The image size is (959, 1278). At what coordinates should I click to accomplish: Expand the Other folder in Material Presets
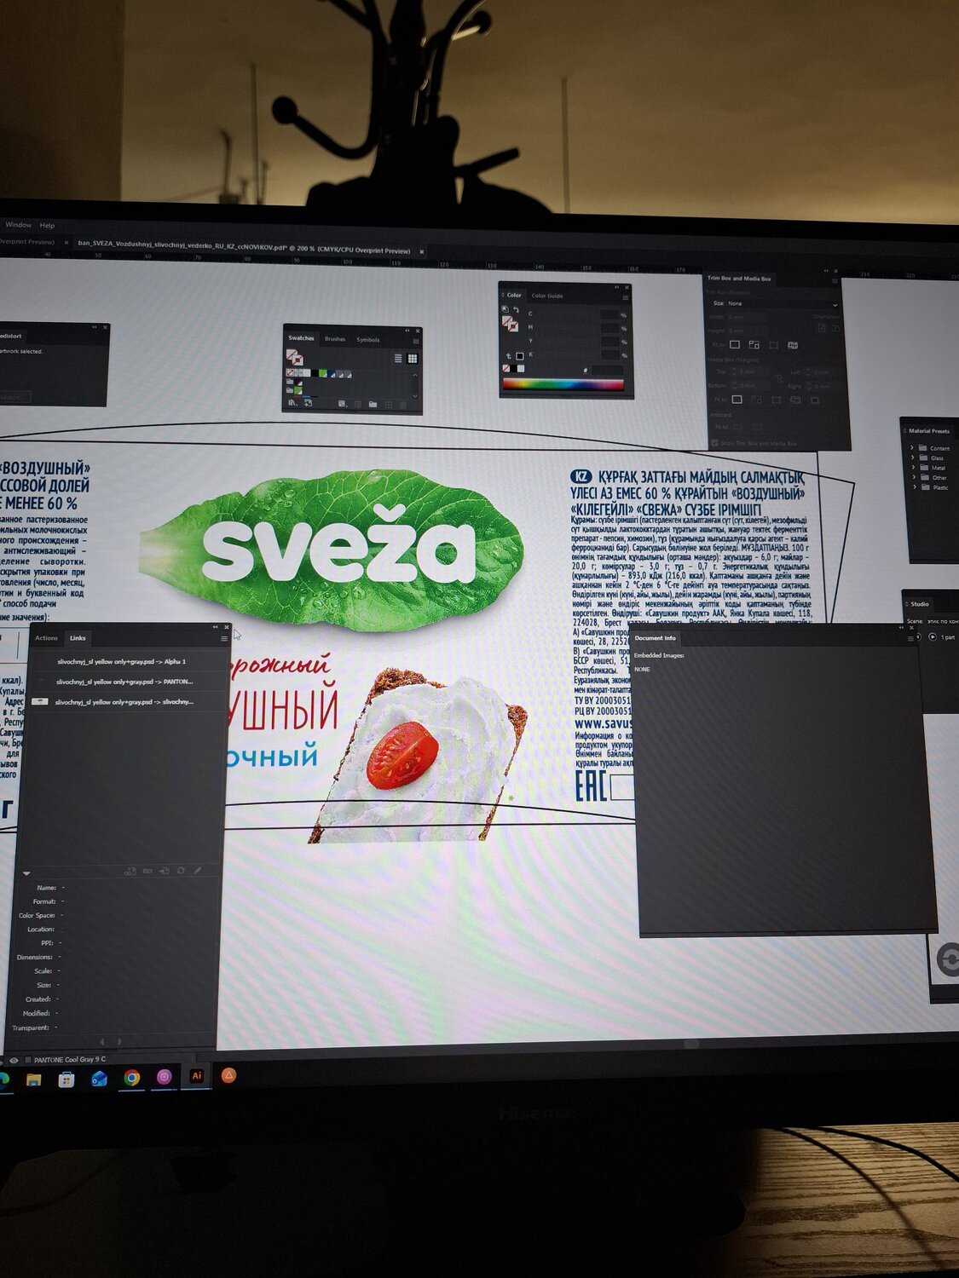(914, 477)
